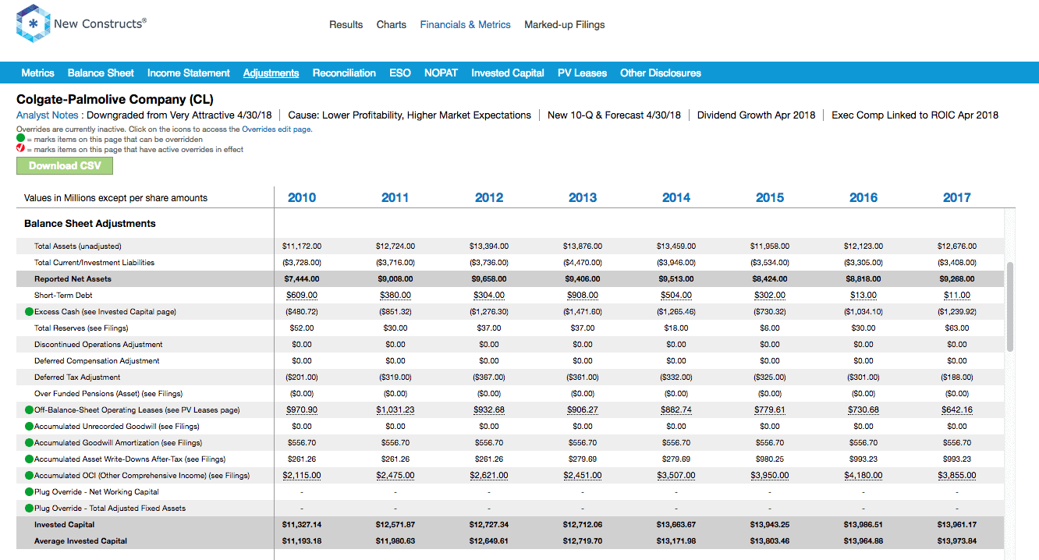Select the Adjustments tab
This screenshot has width=1039, height=560.
click(271, 73)
